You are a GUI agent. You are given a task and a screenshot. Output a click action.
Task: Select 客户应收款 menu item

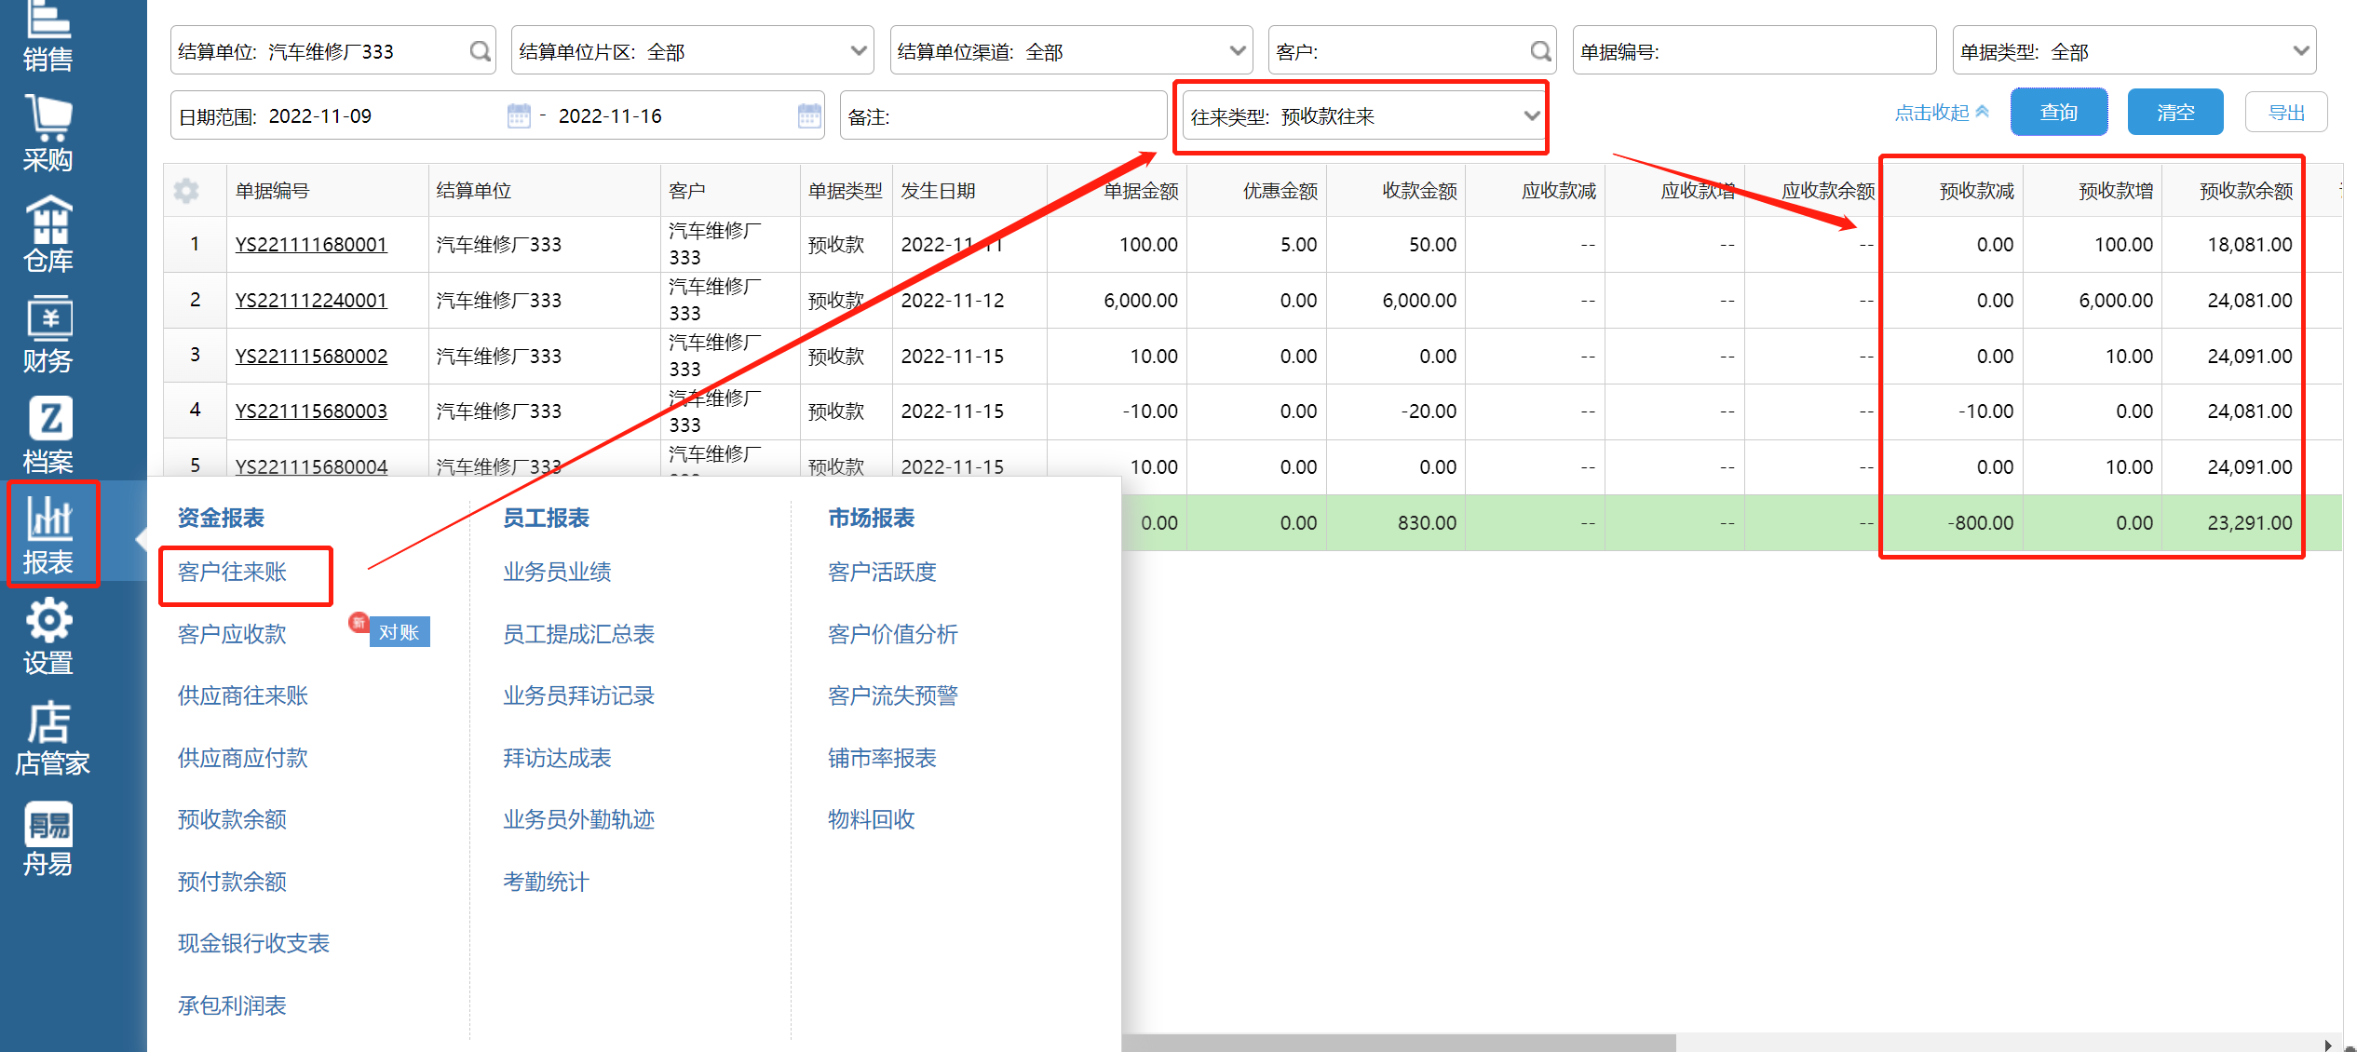pos(232,634)
